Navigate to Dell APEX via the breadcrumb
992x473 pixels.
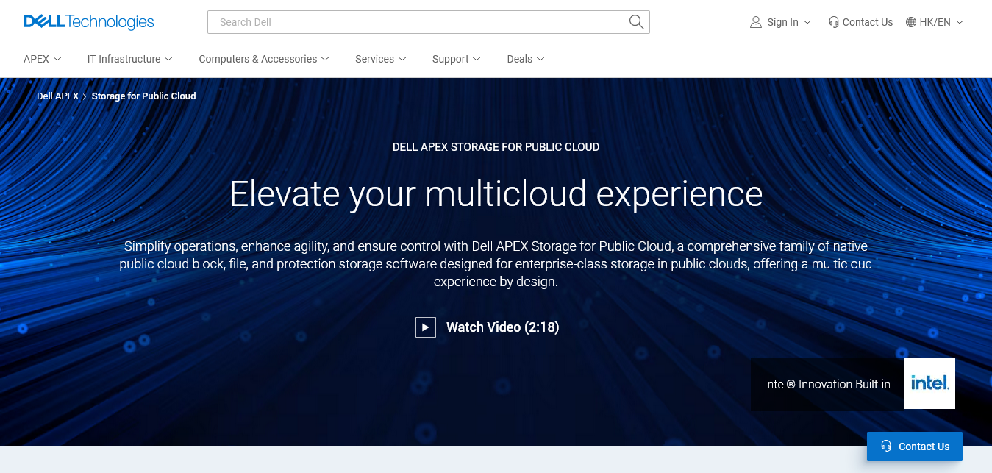(57, 96)
